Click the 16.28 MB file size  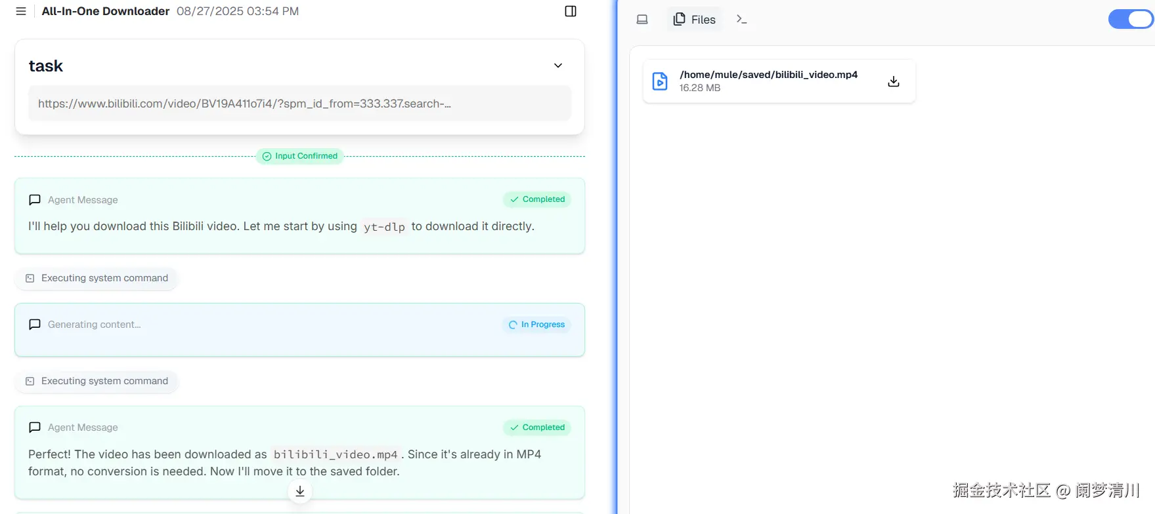click(700, 88)
